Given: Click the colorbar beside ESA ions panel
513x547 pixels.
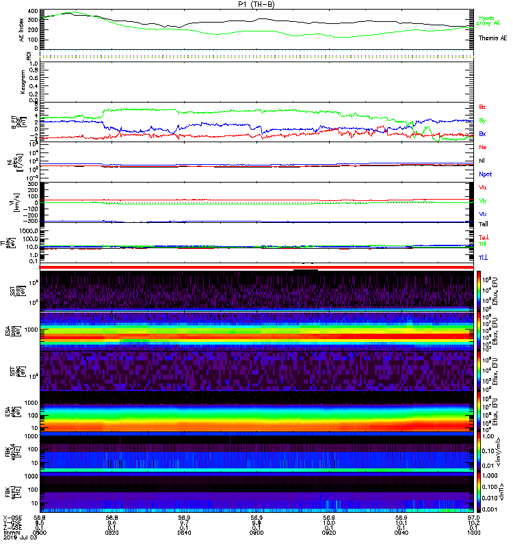Looking at the screenshot, I should tap(479, 331).
